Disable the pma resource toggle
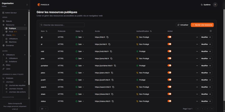Image resolution: width=225 pixels, height=112 pixels. pyautogui.click(x=169, y=58)
